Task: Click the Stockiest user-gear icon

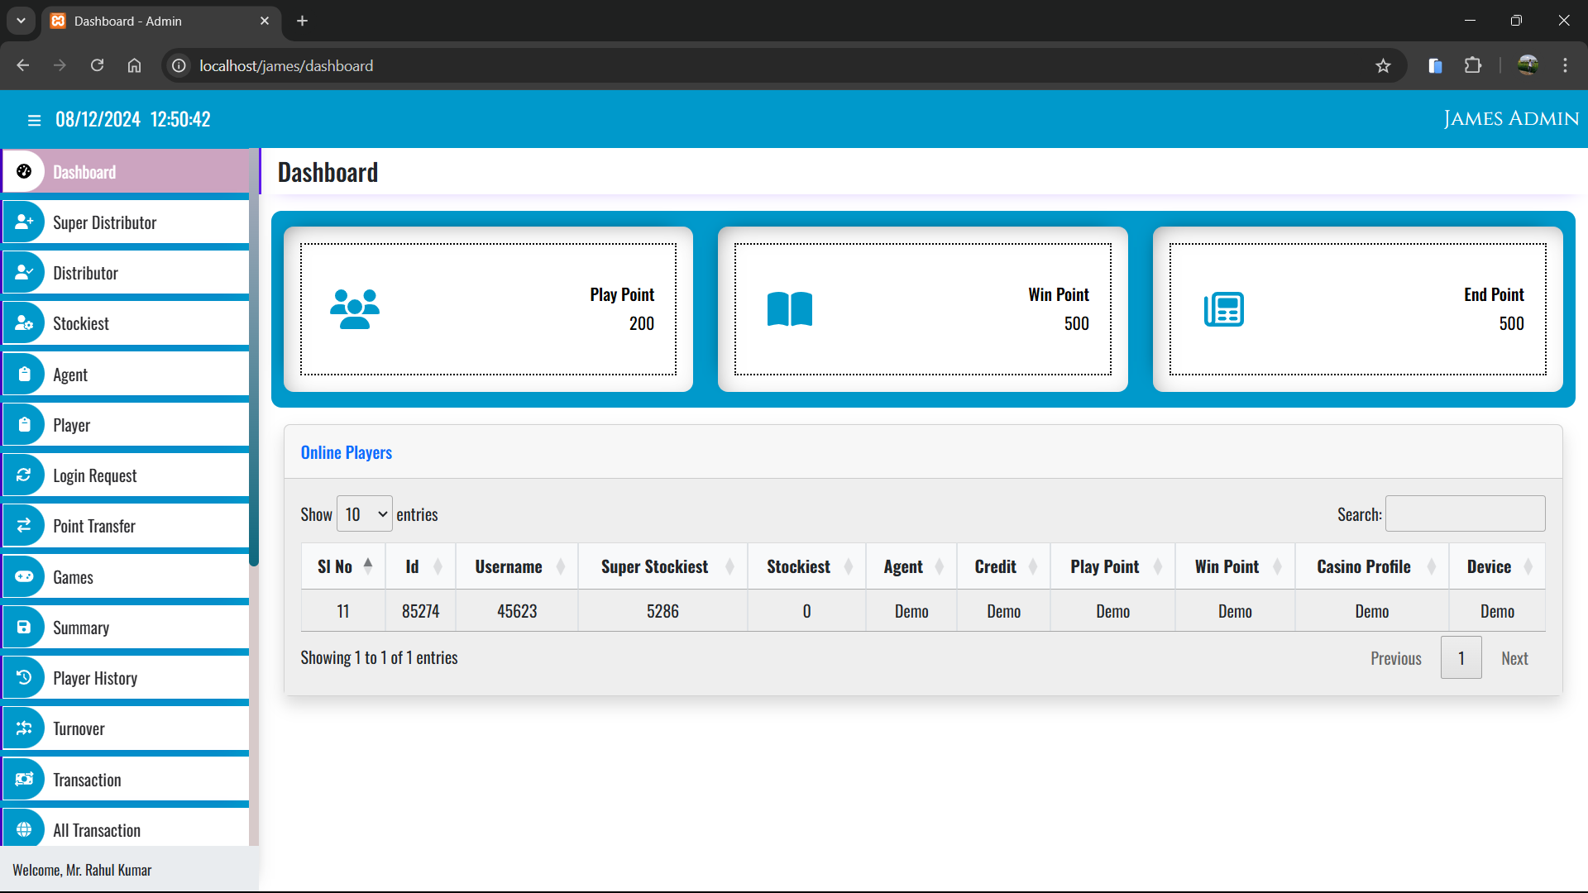Action: [24, 323]
